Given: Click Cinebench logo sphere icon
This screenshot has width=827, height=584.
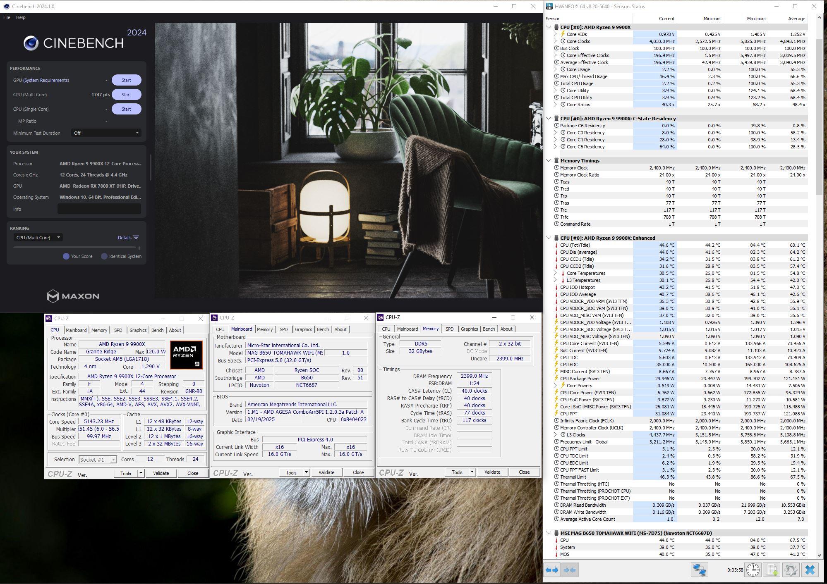Looking at the screenshot, I should coord(31,43).
